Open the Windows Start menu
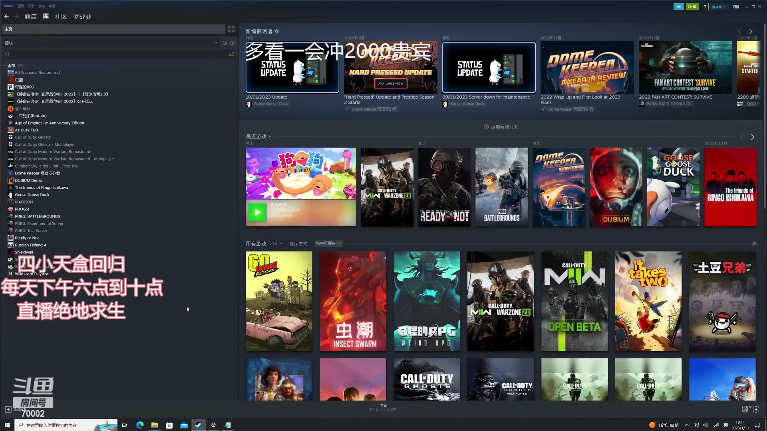 7,425
